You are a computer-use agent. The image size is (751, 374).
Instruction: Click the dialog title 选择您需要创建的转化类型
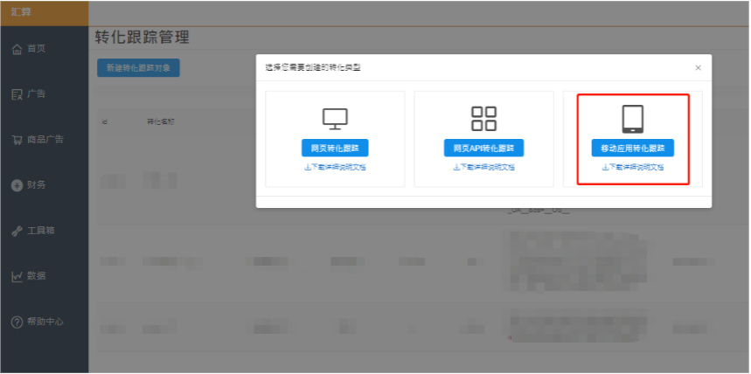[313, 67]
